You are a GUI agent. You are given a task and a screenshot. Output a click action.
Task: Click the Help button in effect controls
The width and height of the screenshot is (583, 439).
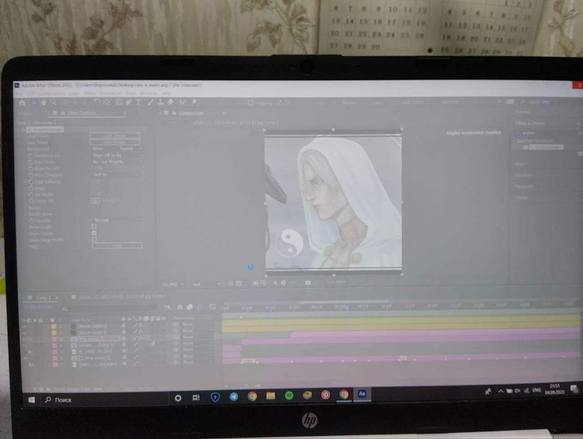tap(117, 245)
